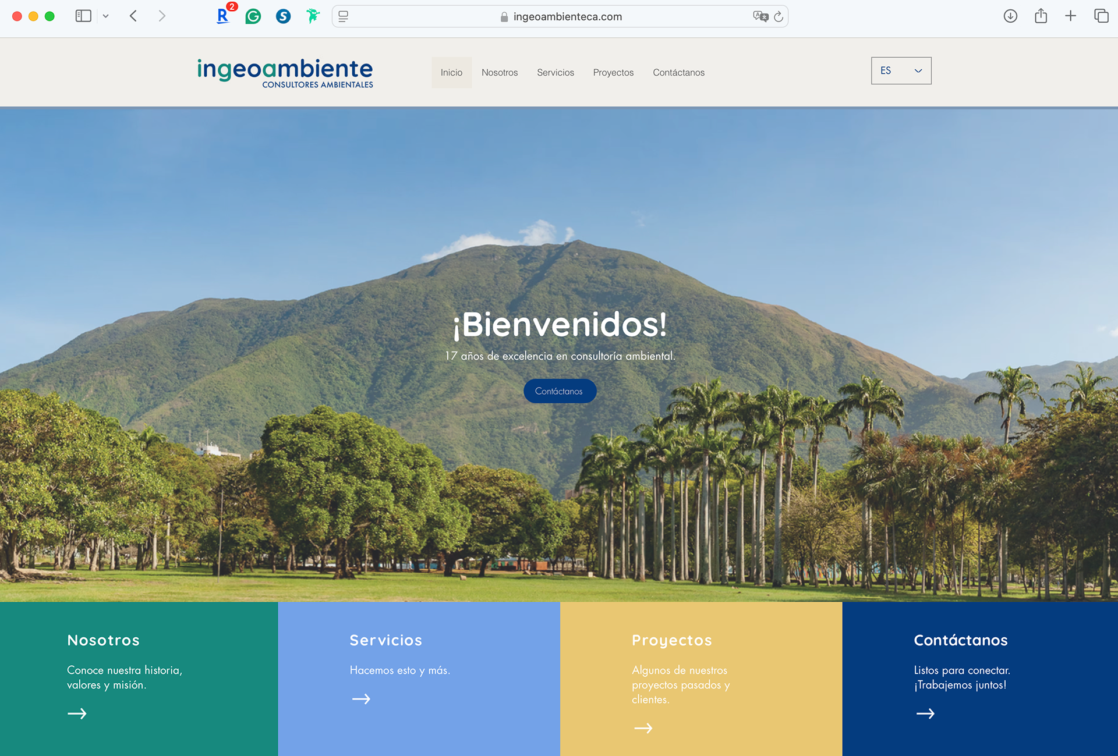Click the blue Contáctanos hero button

pyautogui.click(x=560, y=391)
